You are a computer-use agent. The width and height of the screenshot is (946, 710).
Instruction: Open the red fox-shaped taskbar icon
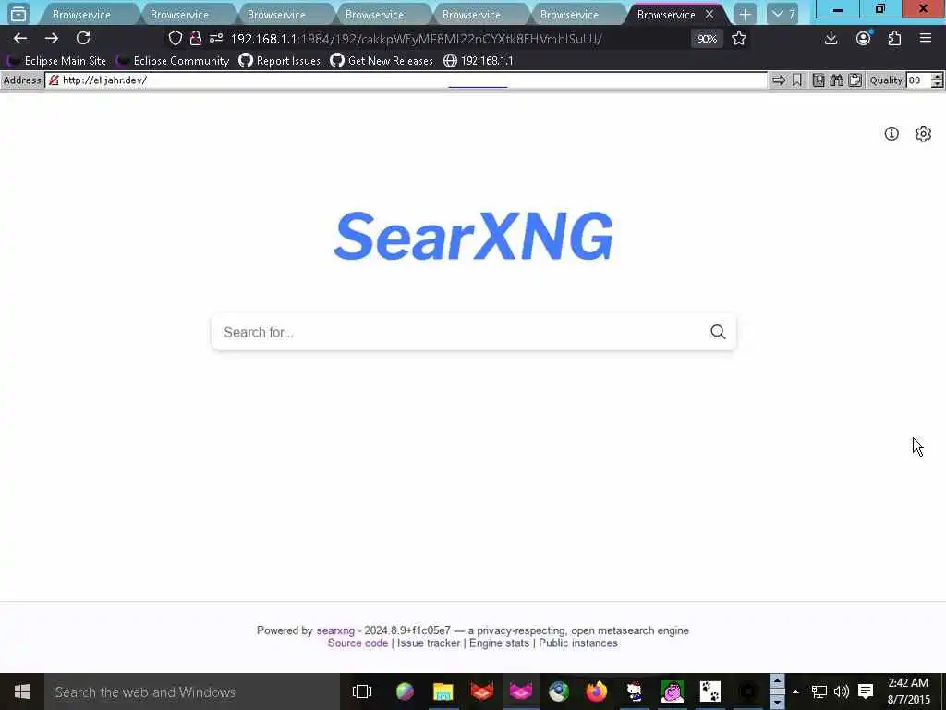click(481, 692)
